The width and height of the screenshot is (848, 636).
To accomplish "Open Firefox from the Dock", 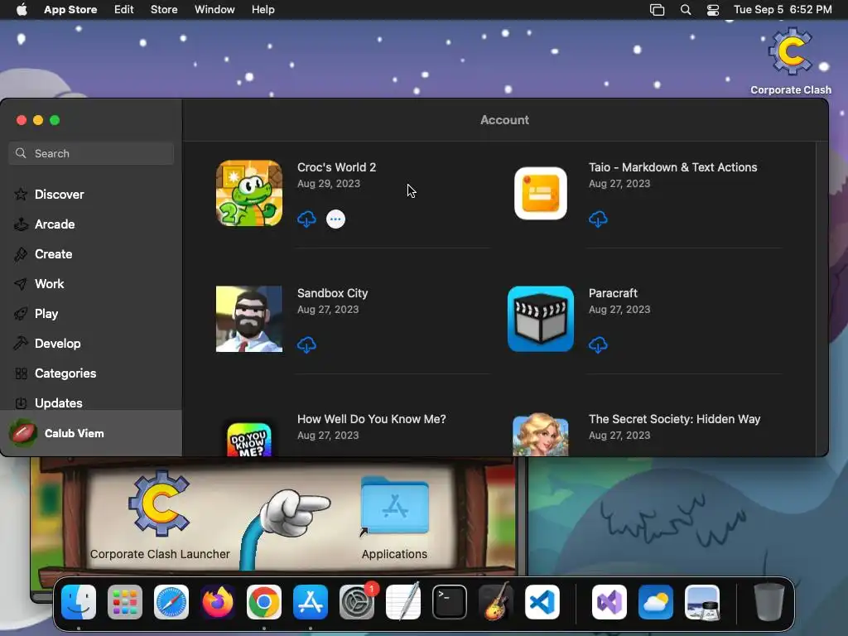I will tap(218, 602).
